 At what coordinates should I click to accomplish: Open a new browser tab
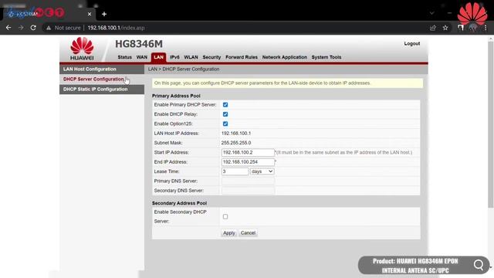[104, 14]
